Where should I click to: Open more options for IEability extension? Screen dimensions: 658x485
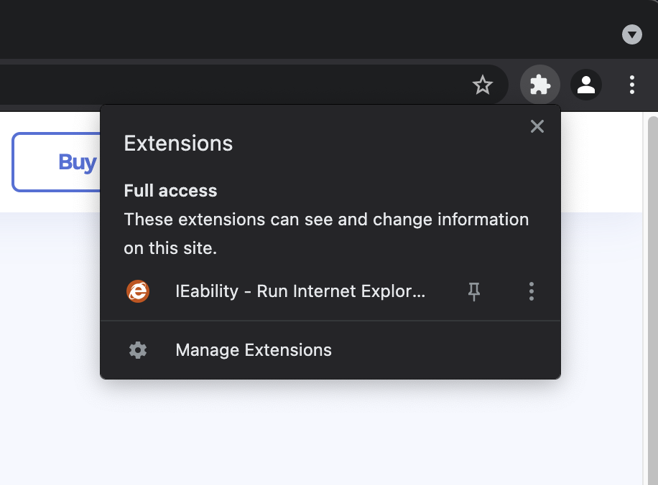coord(532,291)
